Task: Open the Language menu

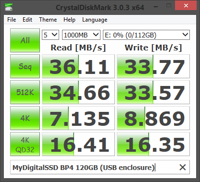Action: pyautogui.click(x=95, y=20)
